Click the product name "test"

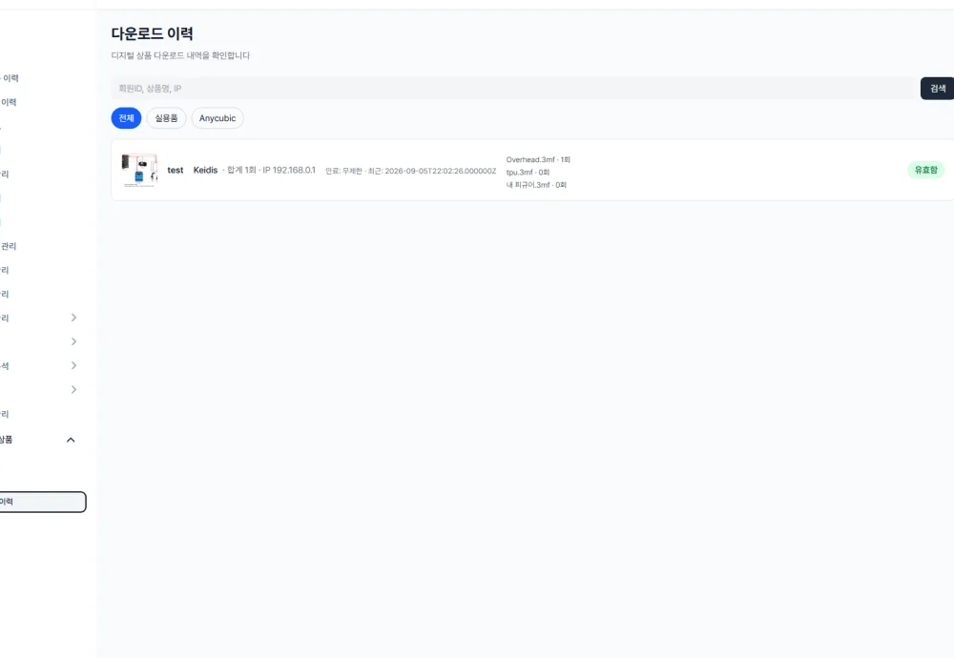tap(176, 171)
